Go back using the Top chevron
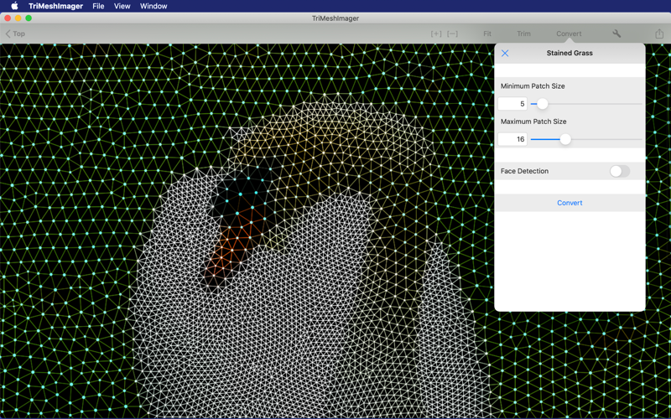 point(15,34)
